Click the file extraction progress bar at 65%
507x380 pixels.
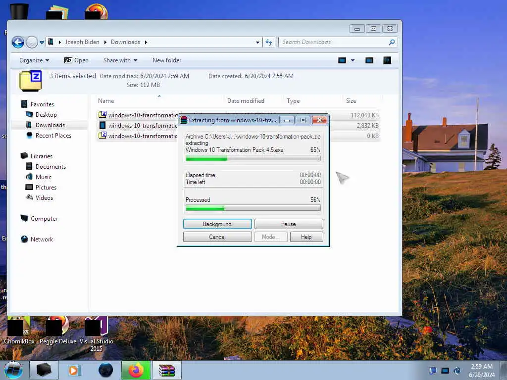(253, 158)
